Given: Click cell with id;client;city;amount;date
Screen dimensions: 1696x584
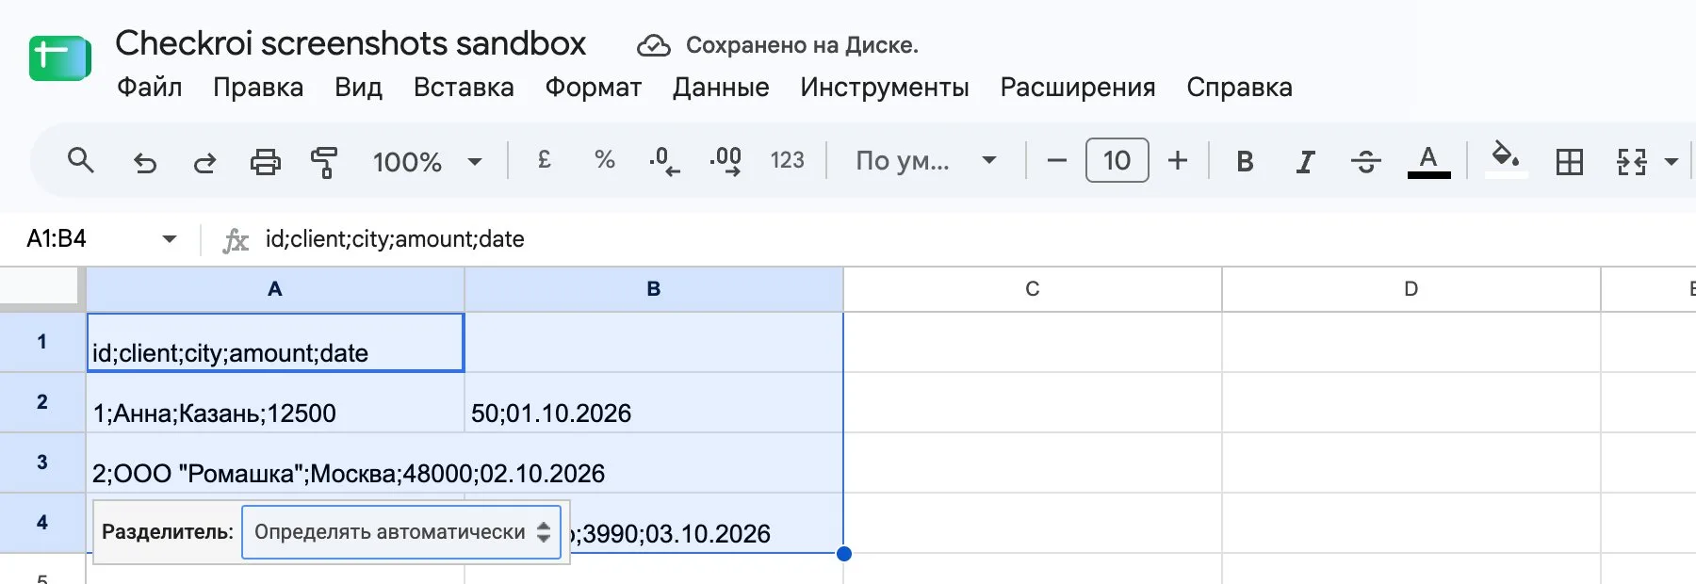Looking at the screenshot, I should pos(275,342).
